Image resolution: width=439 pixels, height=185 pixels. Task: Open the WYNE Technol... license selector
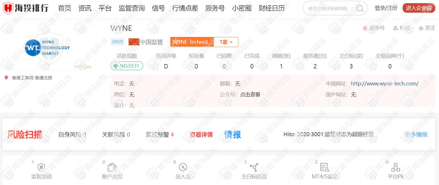pyautogui.click(x=192, y=42)
